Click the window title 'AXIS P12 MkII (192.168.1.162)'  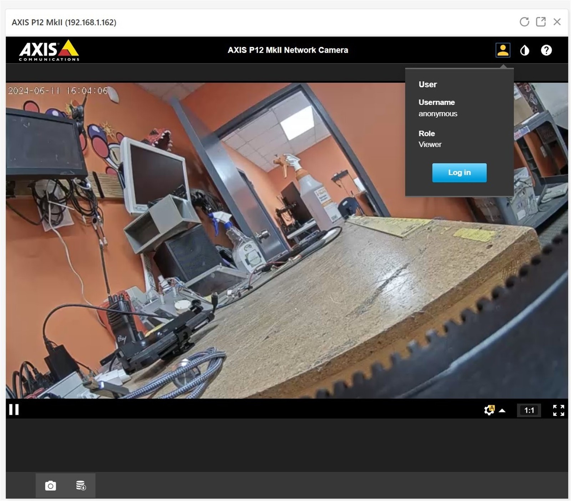tap(64, 22)
